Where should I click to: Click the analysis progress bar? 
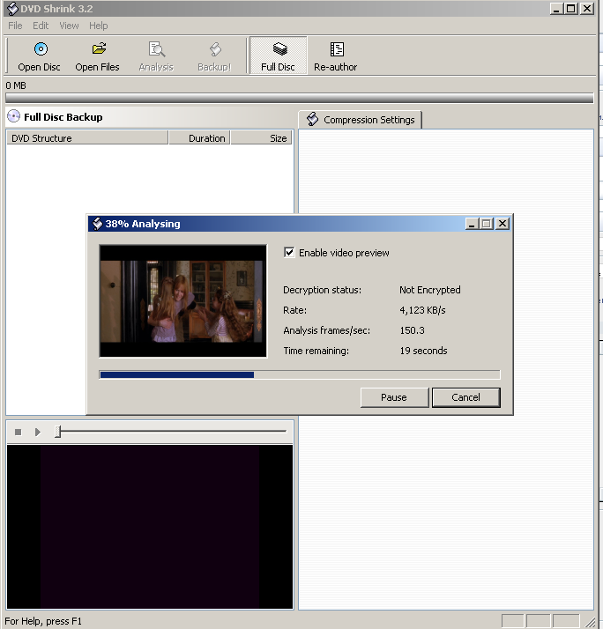click(300, 374)
